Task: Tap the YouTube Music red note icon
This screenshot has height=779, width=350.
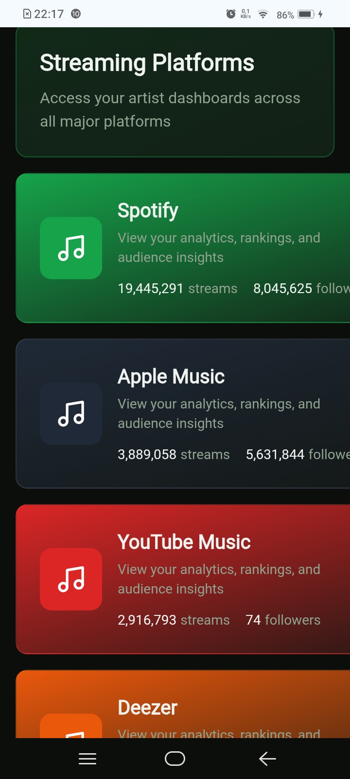Action: 71,579
